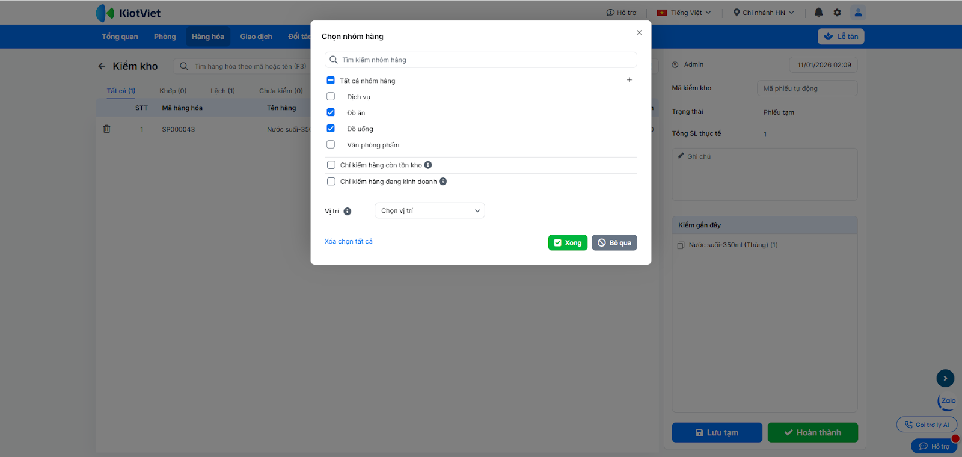Viewport: 962px width, 457px height.
Task: Uncheck the Đồ uống group
Action: [x=331, y=128]
